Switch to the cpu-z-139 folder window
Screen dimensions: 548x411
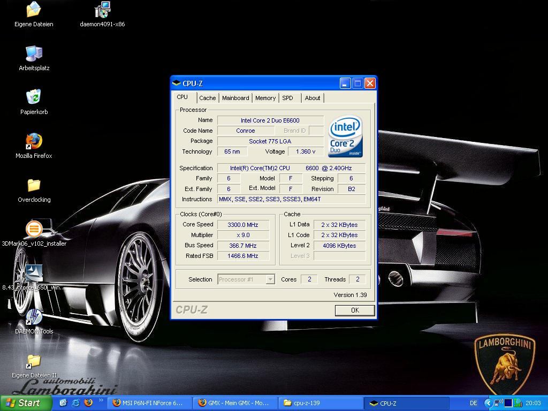321,403
